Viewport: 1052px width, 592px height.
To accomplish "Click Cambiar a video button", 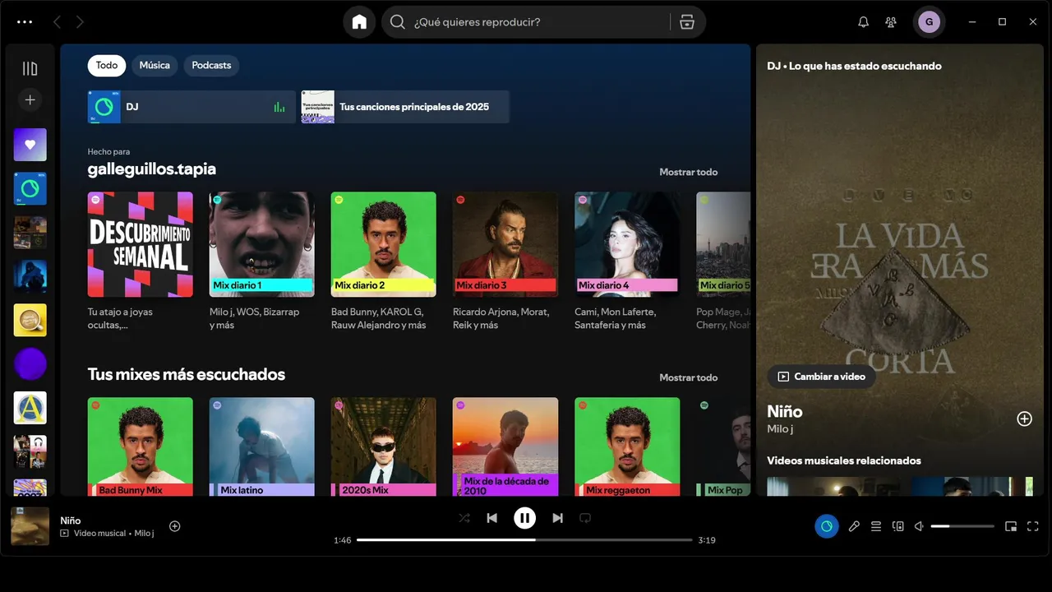I will (x=821, y=377).
